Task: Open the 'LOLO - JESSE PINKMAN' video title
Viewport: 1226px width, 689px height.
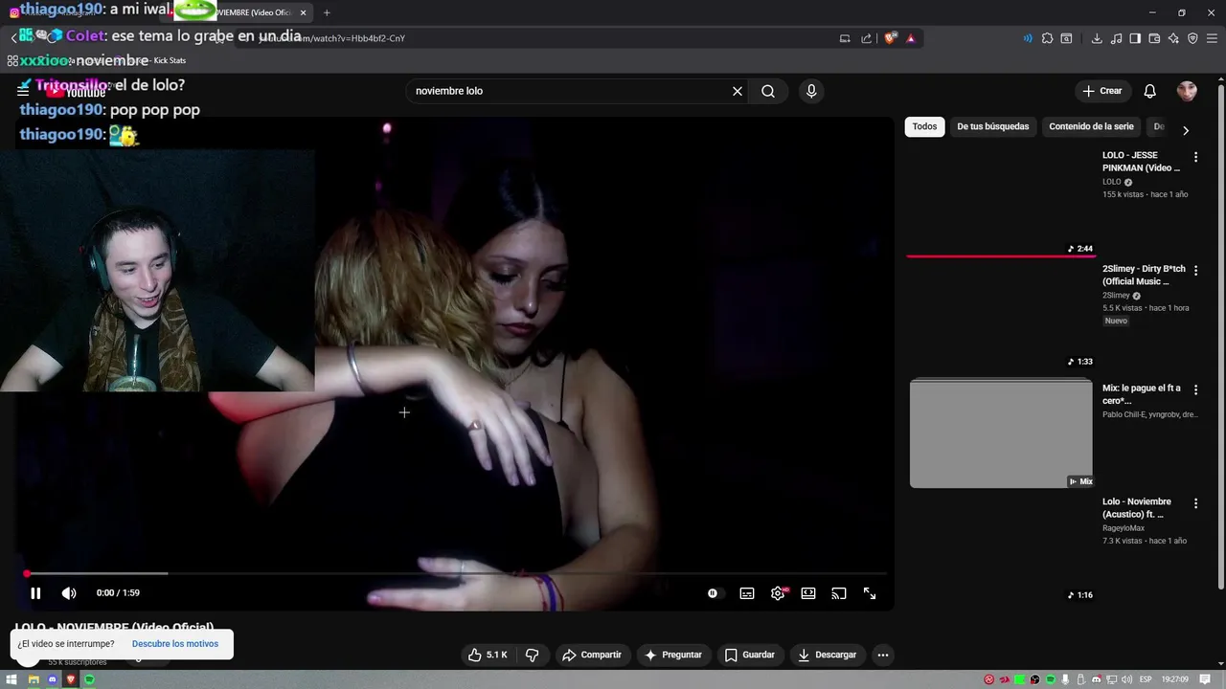Action: pyautogui.click(x=1142, y=162)
